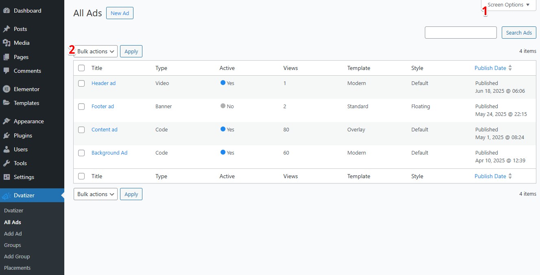Click the Media library icon
The height and width of the screenshot is (275, 540).
pyautogui.click(x=7, y=43)
